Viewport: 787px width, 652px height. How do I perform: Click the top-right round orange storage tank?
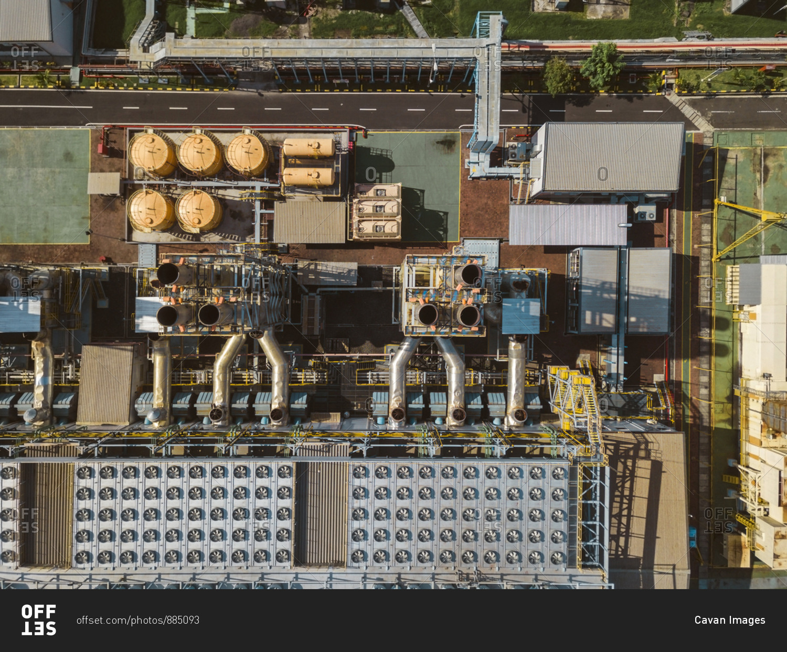click(247, 154)
